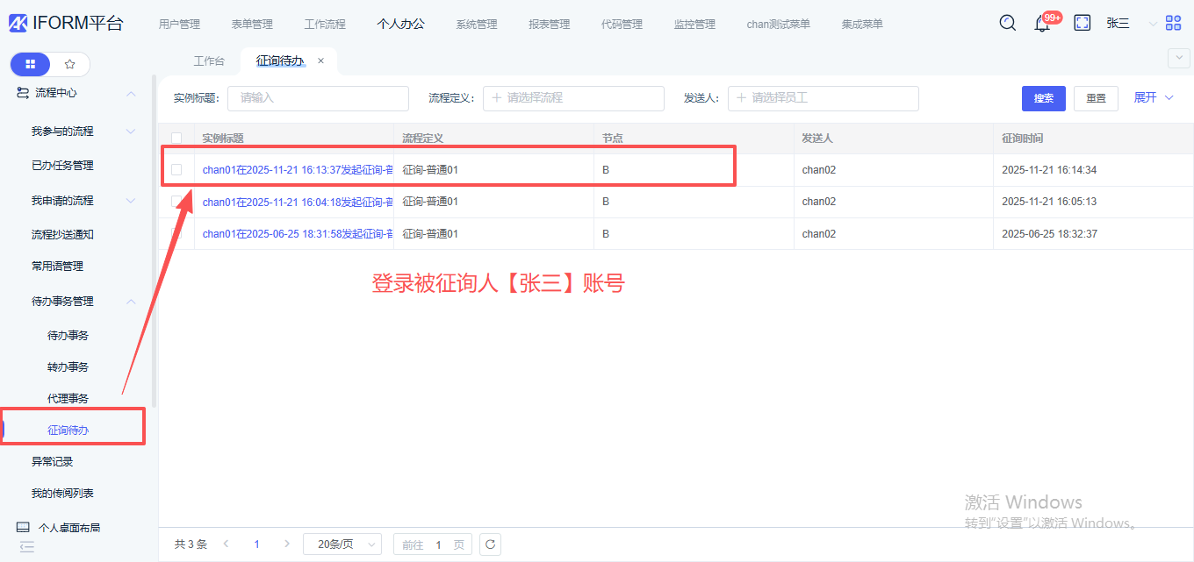Screen dimensions: 1194x562
Task: Open the notifications bell with 99+ badge
Action: tap(1042, 24)
